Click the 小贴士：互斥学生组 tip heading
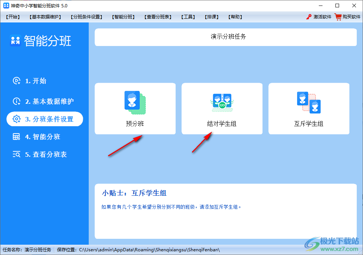This screenshot has width=363, height=255. [134, 193]
